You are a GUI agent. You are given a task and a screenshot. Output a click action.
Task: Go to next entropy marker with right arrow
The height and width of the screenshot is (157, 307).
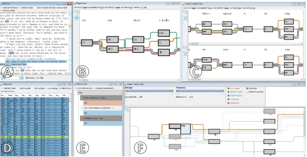click(22, 78)
